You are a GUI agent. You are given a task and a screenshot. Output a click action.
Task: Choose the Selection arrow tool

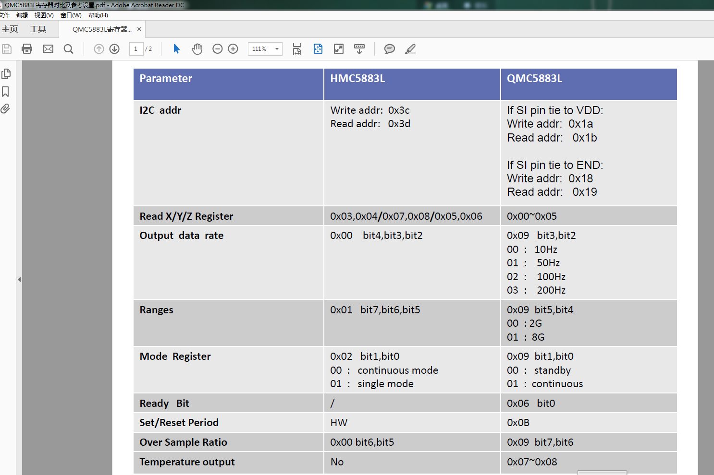(176, 49)
